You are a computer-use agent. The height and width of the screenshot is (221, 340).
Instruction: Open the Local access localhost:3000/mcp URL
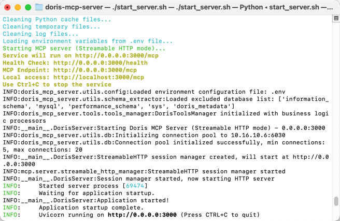pyautogui.click(x=98, y=77)
